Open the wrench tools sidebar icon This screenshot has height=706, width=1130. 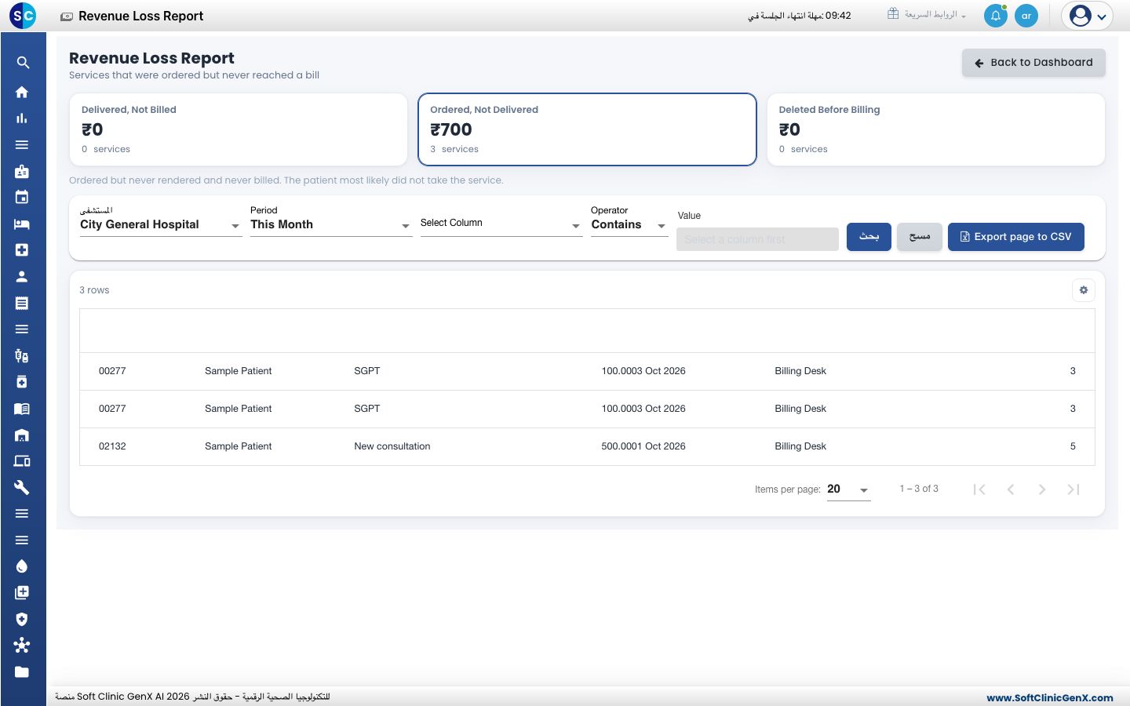point(22,487)
